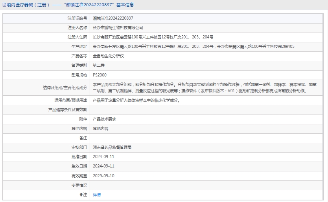The image size is (328, 202).
Task: Click the model specification PS2000
Action: 100,75
